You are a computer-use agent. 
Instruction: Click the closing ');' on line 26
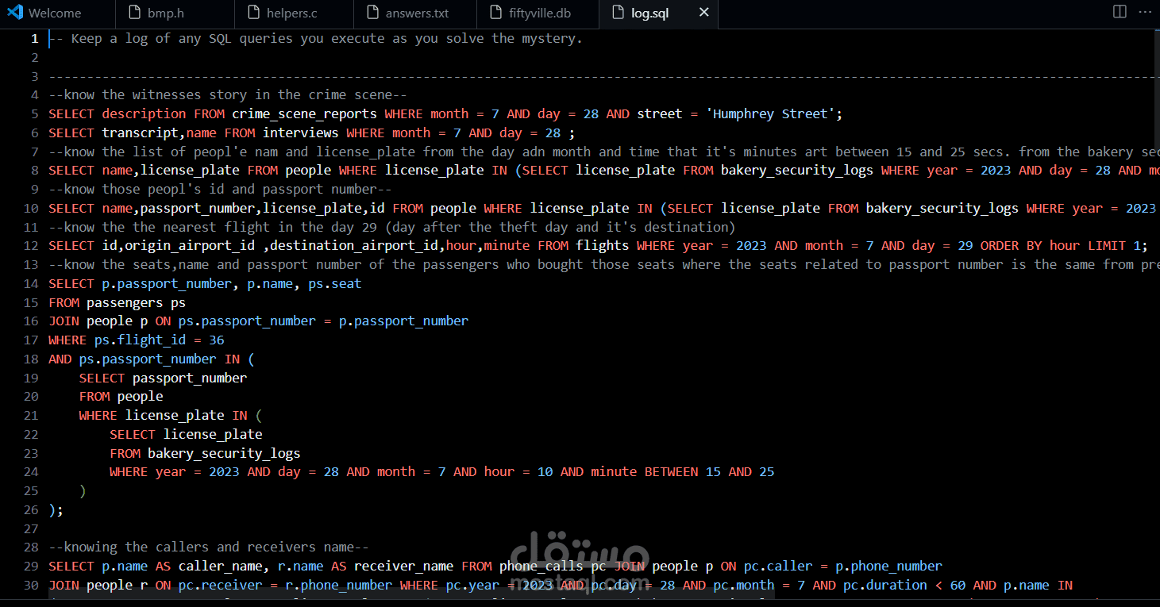[56, 509]
